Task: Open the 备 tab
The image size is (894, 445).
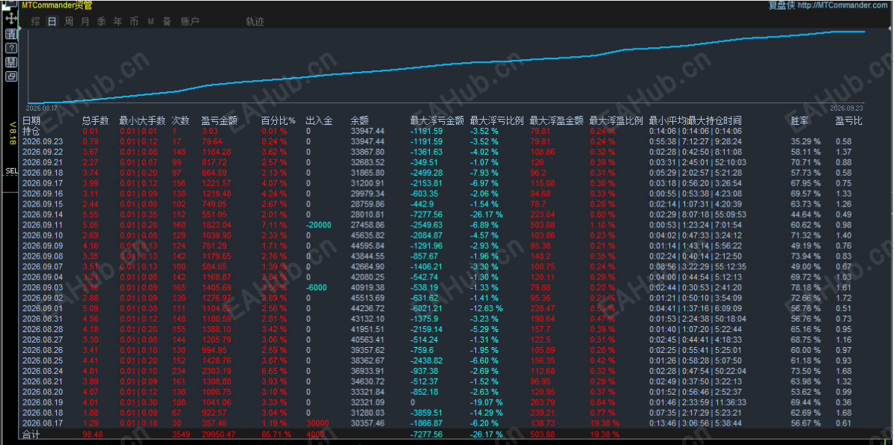Action: tap(167, 22)
